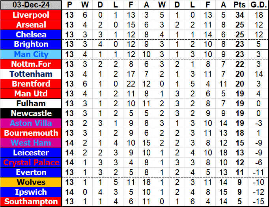Click the Fulham team name cell
This screenshot has height=207, width=269.
(x=31, y=103)
